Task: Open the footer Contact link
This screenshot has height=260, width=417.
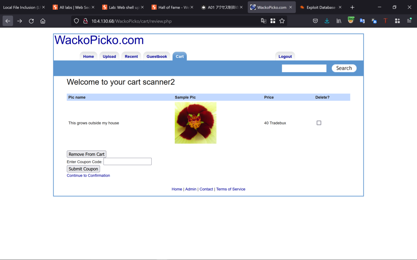Action: (206, 189)
